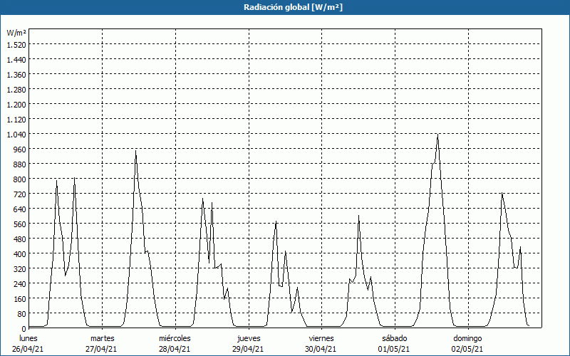Click the 1.440 y-axis value
The width and height of the screenshot is (570, 356).
click(x=16, y=60)
